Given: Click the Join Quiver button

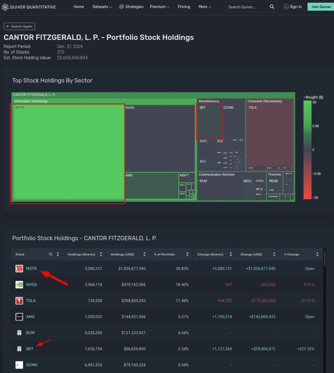Looking at the screenshot, I should pyautogui.click(x=321, y=7).
